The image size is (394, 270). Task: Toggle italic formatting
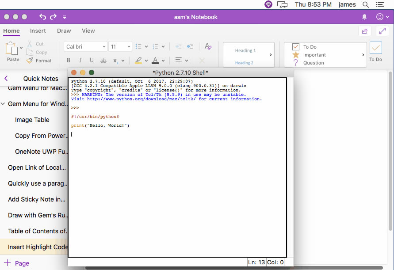pyautogui.click(x=80, y=61)
